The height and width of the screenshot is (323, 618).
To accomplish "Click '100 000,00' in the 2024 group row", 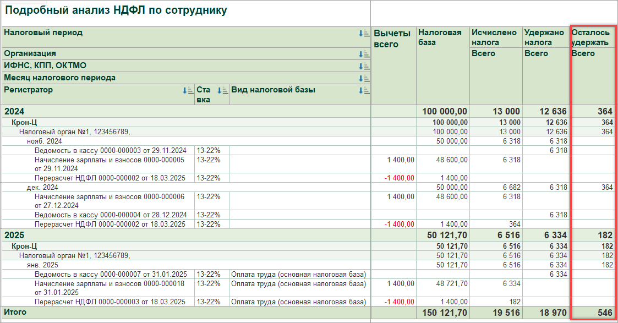I will pyautogui.click(x=445, y=112).
